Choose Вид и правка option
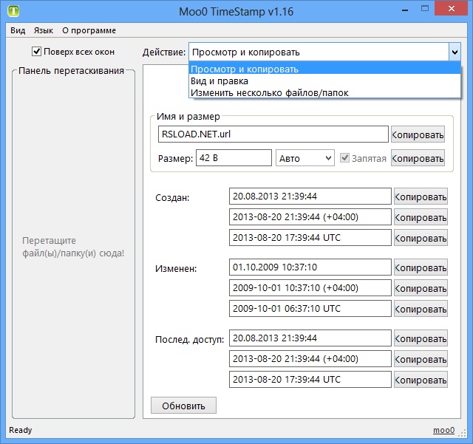The width and height of the screenshot is (473, 444). pos(324,81)
